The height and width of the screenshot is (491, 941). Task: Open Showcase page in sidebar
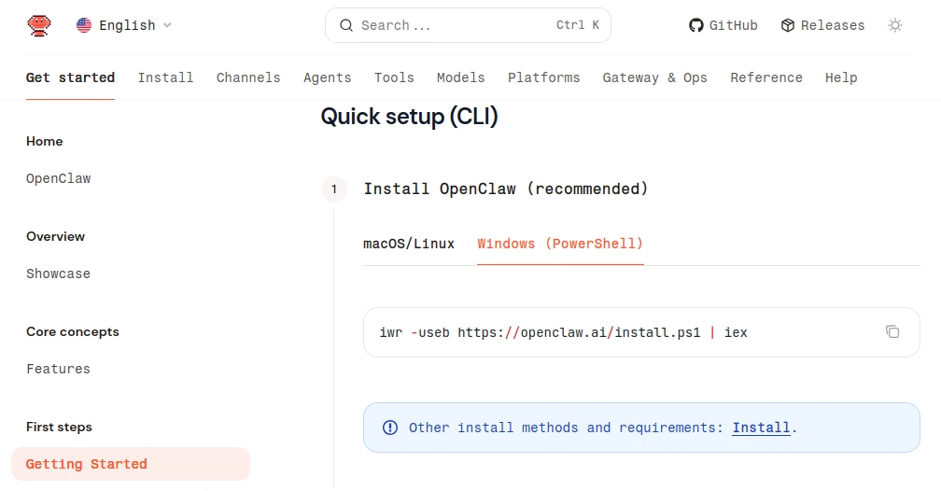(59, 274)
